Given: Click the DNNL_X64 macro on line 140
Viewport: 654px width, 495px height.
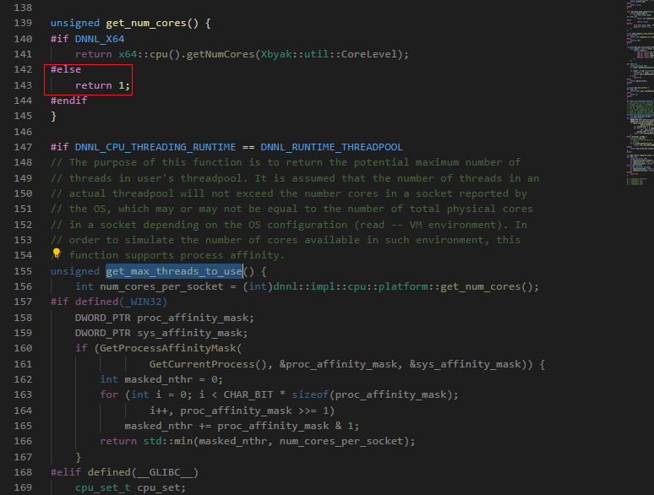Looking at the screenshot, I should coord(100,39).
